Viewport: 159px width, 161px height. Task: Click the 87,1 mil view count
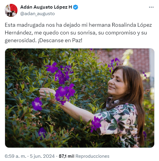pyautogui.click(x=67, y=156)
